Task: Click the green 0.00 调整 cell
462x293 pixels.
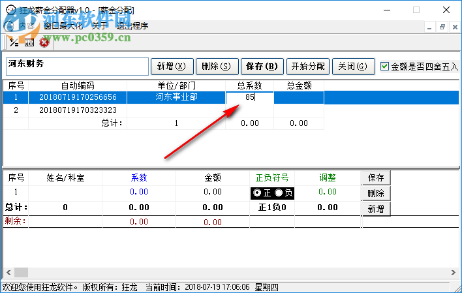Action: pyautogui.click(x=328, y=192)
